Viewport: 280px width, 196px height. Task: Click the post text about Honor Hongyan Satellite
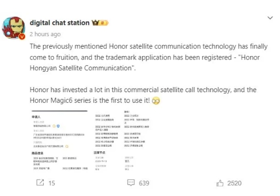tap(148, 57)
